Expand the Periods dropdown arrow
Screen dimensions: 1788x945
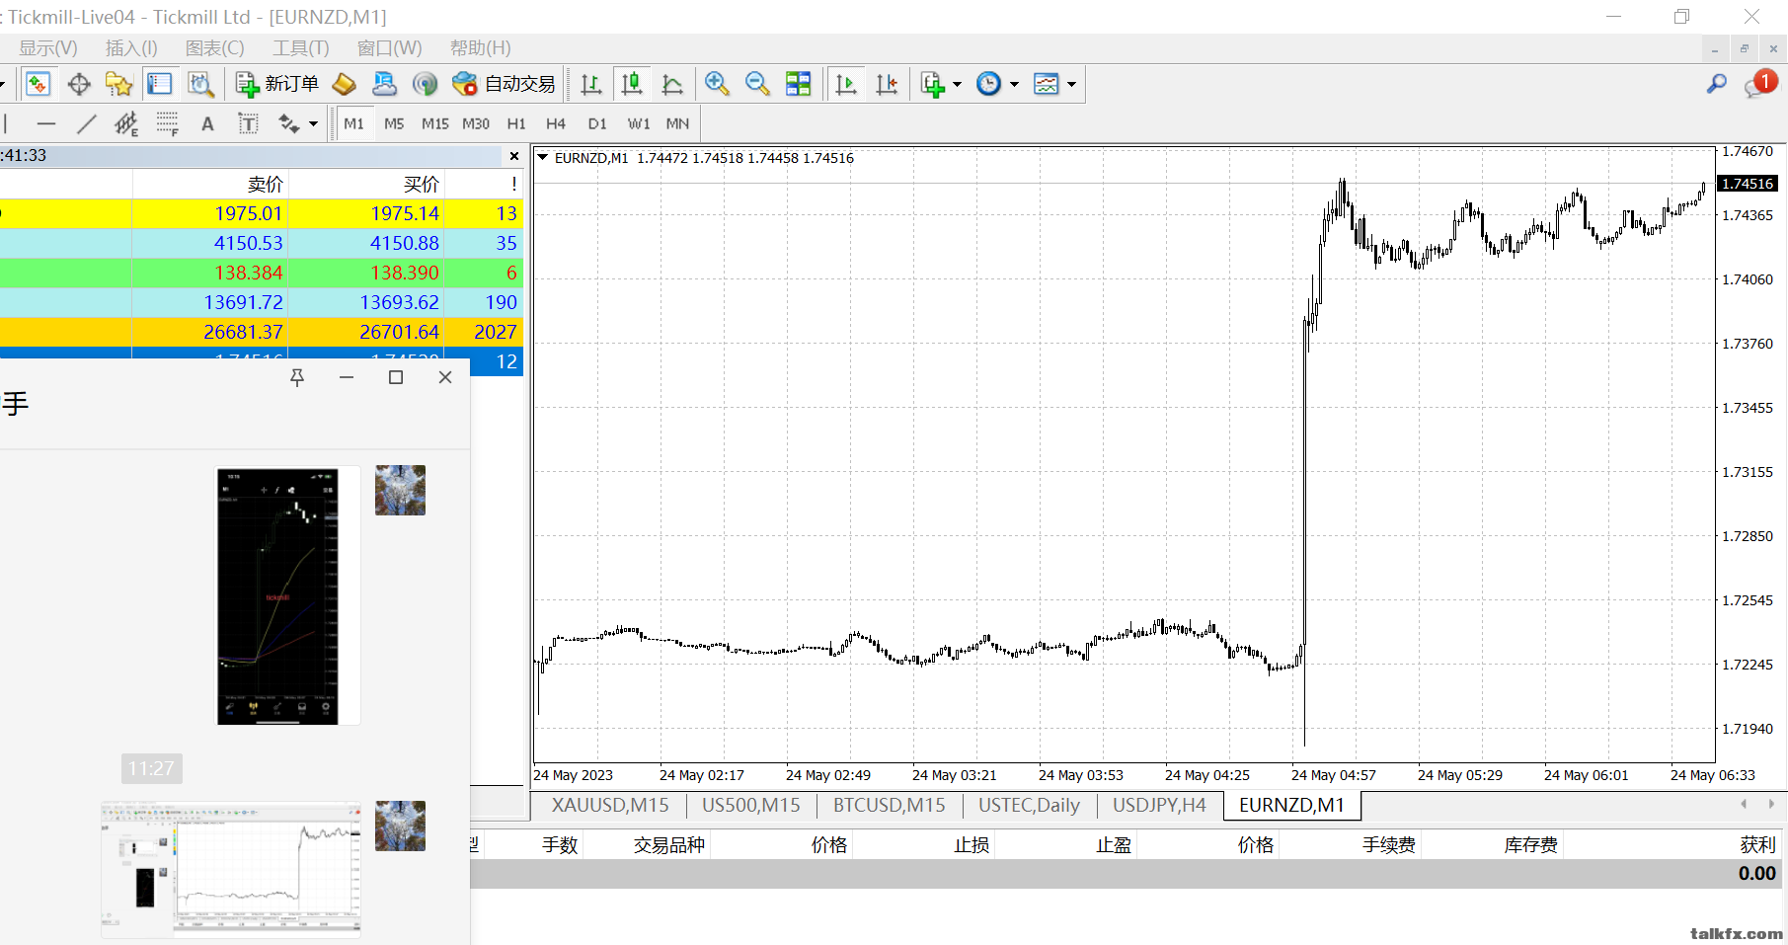[1014, 85]
